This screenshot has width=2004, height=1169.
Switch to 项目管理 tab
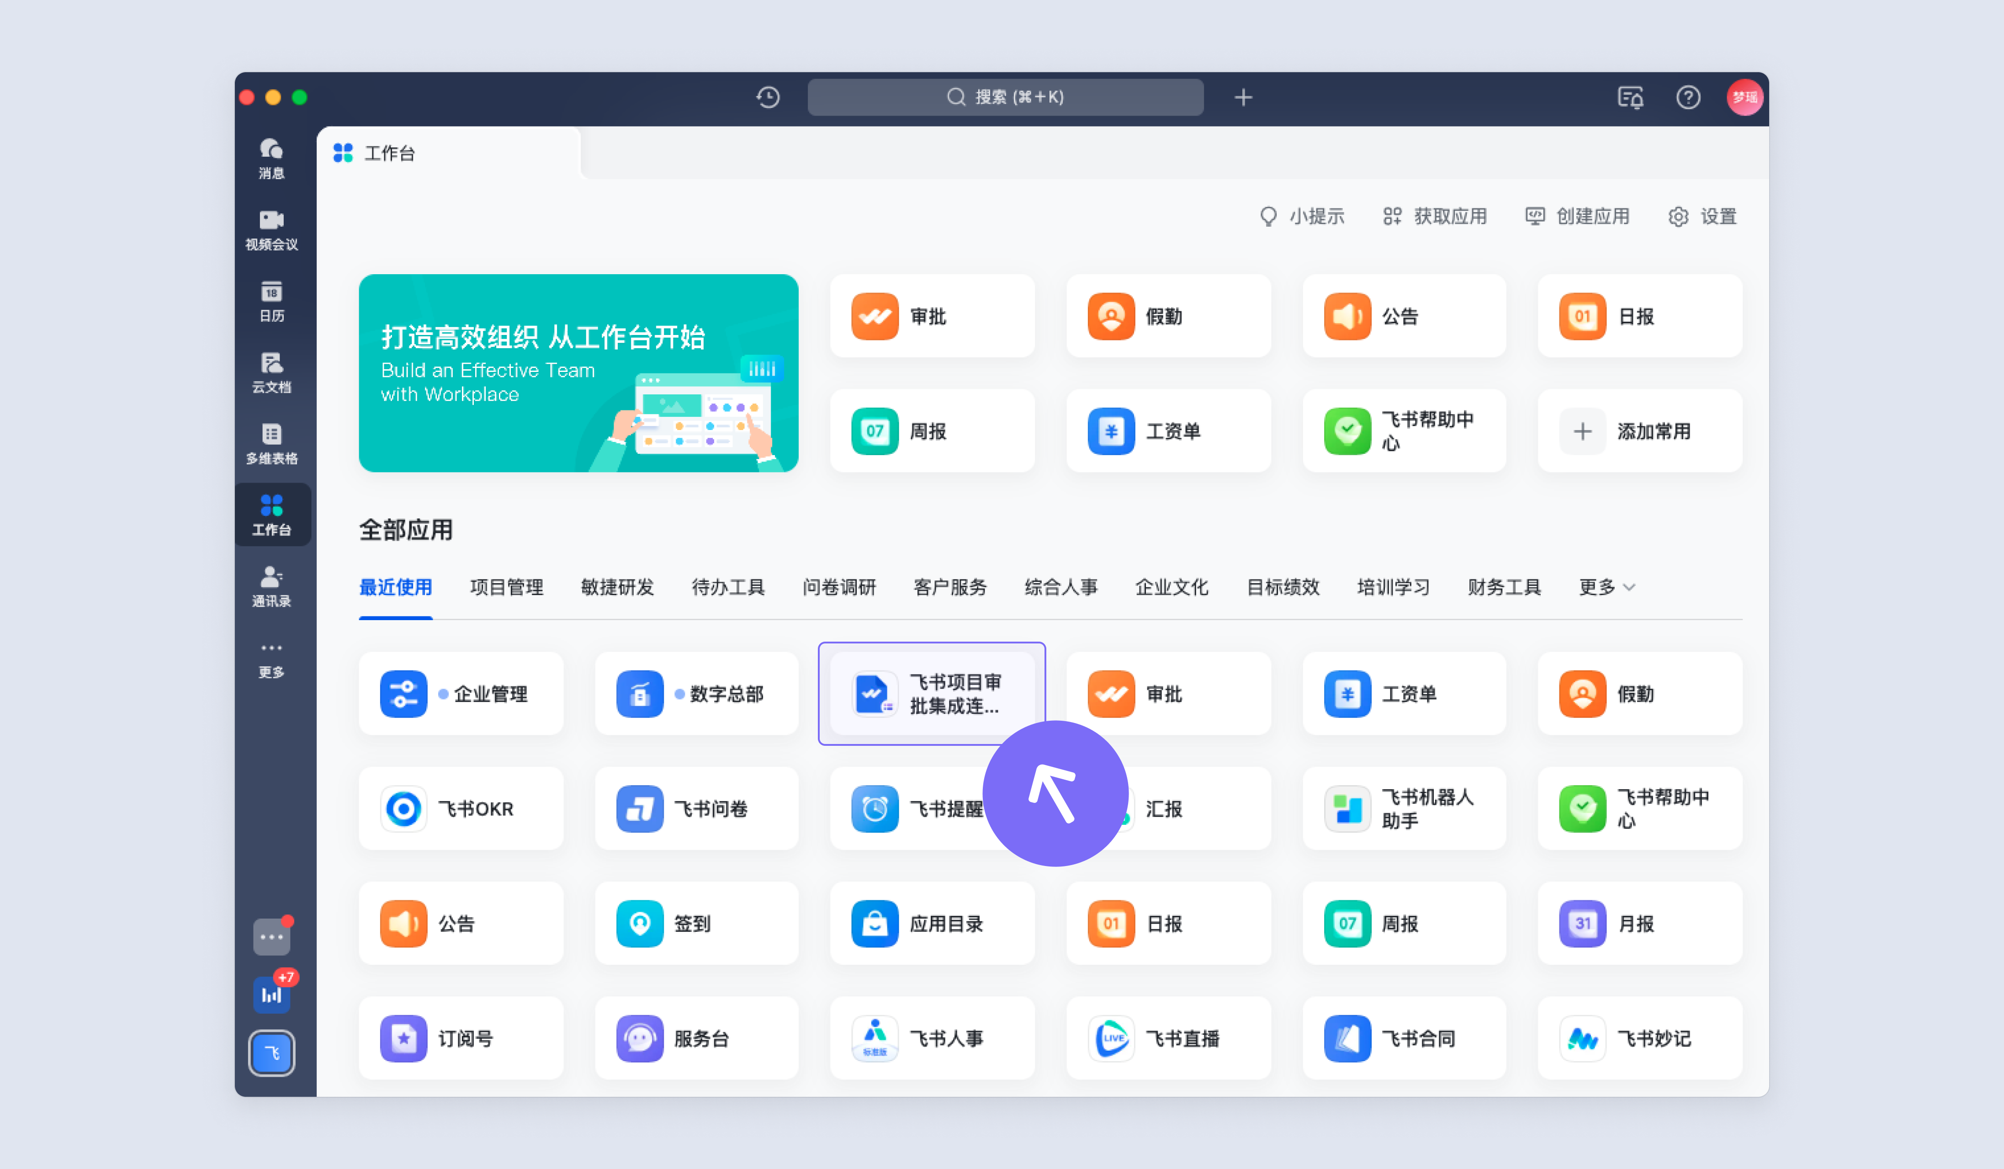pos(507,587)
